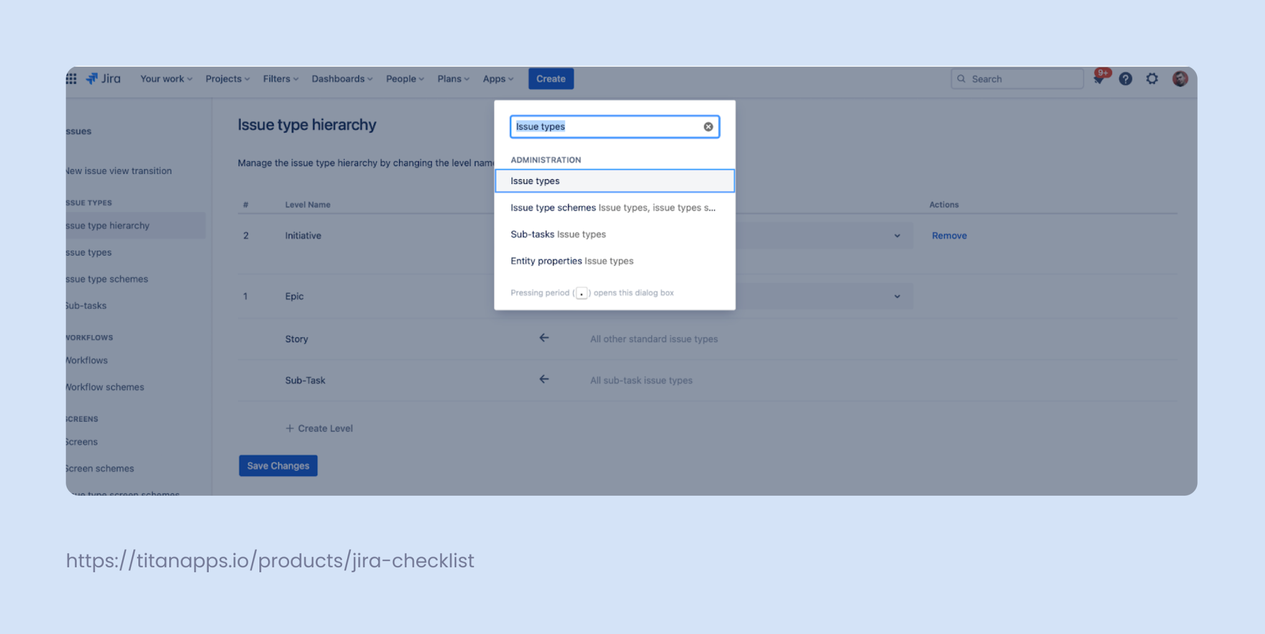Open Jira settings with the gear icon
This screenshot has height=634, width=1265.
tap(1152, 79)
